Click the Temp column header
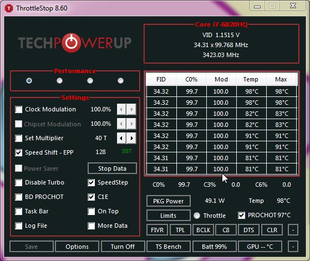The image size is (310, 261). [251, 79]
